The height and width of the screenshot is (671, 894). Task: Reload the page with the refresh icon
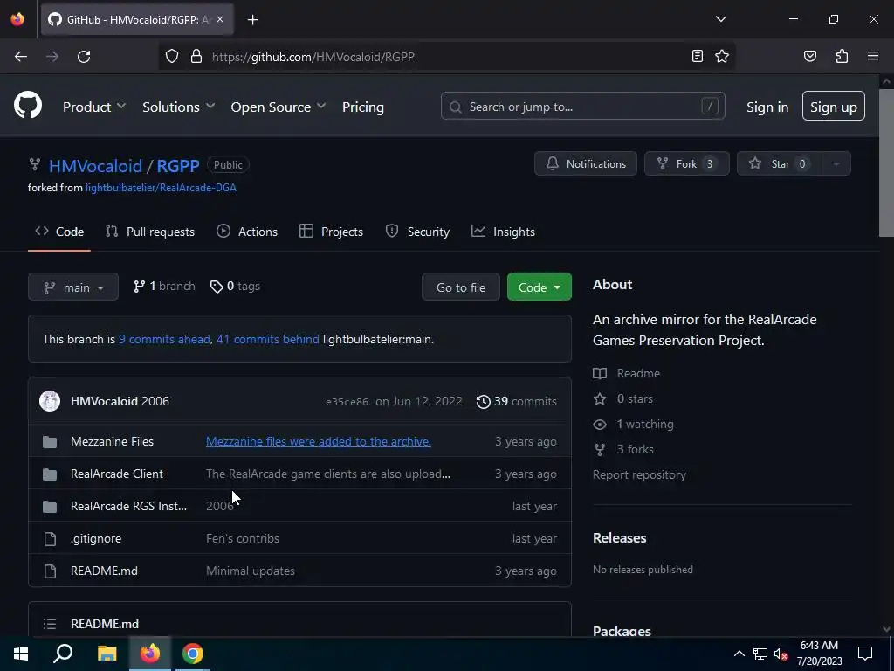84,57
